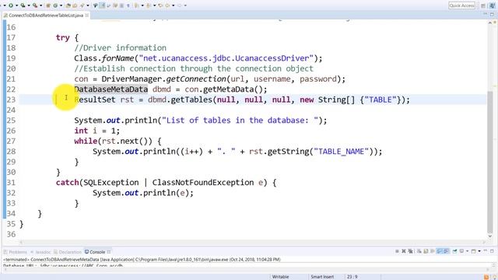498x280 pixels.
Task: Click the Search toolbar icon
Action: tap(82, 5)
